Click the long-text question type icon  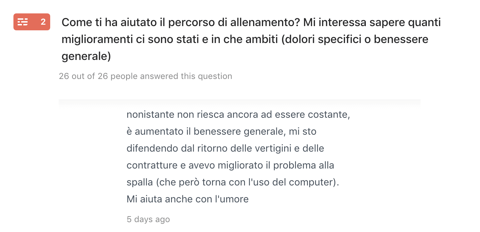[x=23, y=22]
